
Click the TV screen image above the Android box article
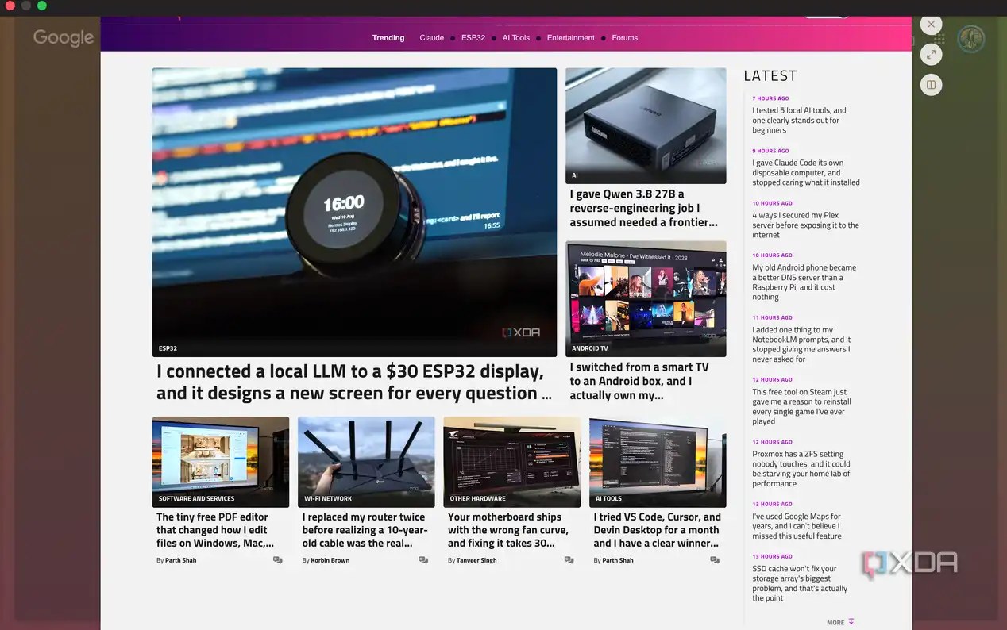pyautogui.click(x=646, y=298)
